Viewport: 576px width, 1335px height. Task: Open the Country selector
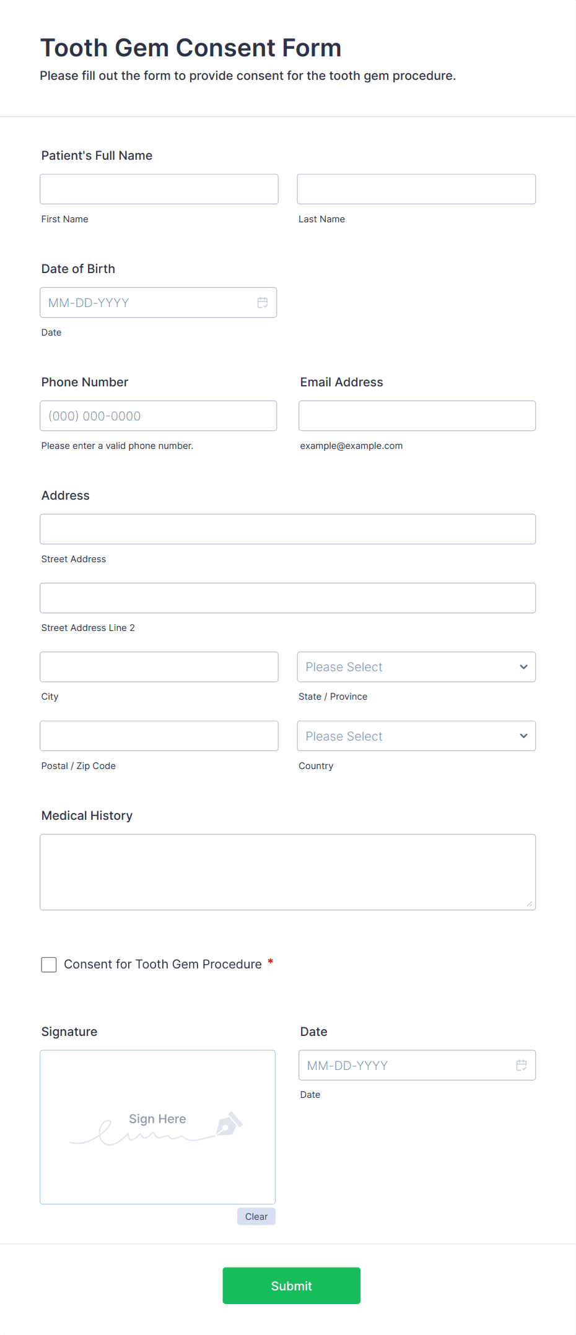416,736
